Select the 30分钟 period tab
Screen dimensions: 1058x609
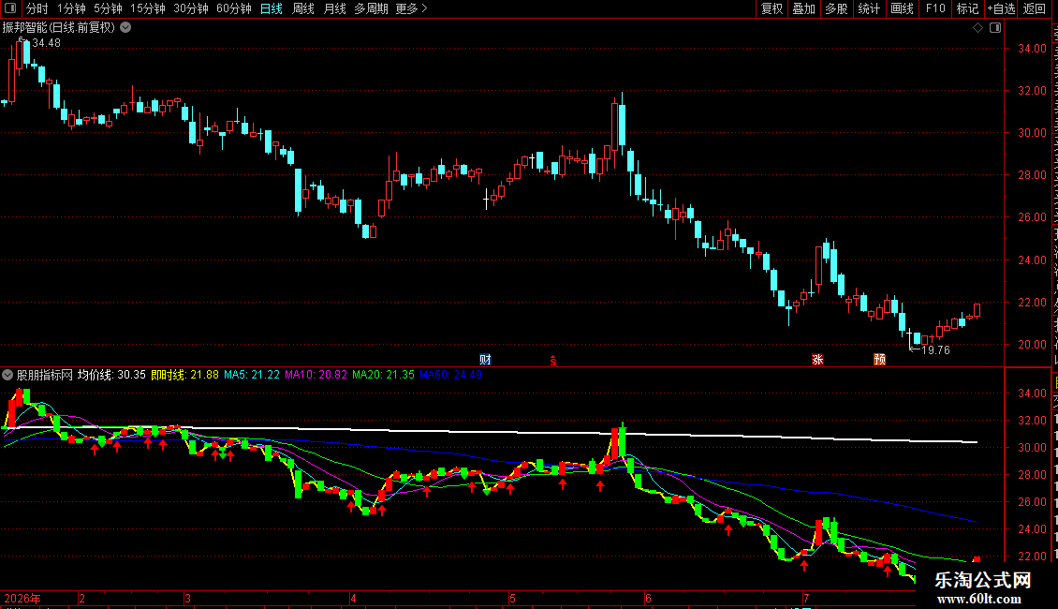tap(191, 8)
